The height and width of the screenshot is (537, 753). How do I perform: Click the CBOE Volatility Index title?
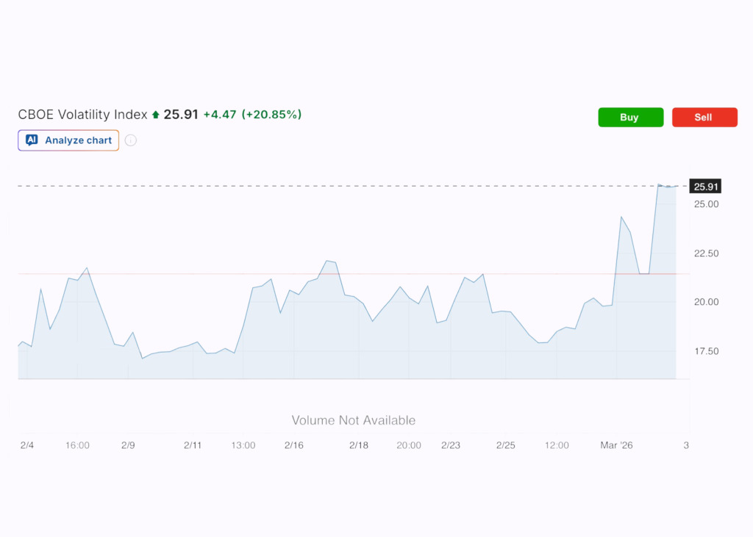click(82, 115)
